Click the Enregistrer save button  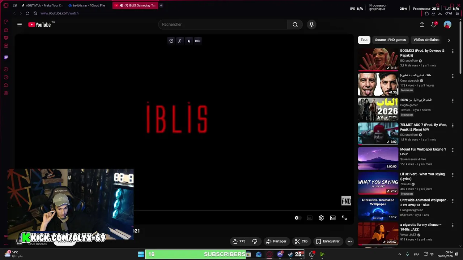coord(328,241)
